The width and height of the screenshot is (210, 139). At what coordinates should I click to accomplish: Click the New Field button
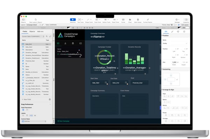(26, 99)
